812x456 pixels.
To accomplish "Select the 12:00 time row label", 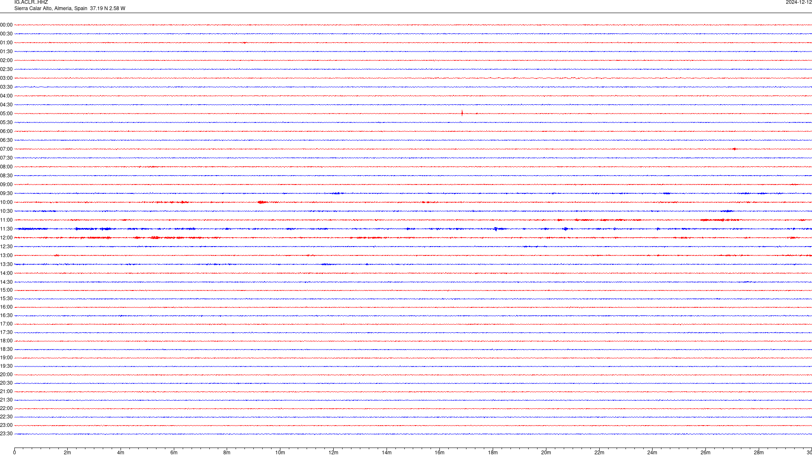I will pyautogui.click(x=6, y=238).
